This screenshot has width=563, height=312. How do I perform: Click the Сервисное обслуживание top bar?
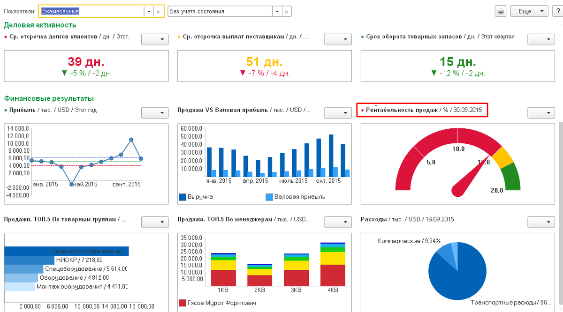[67, 251]
